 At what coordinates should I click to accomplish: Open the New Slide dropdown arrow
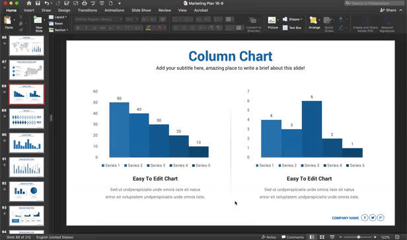click(x=44, y=20)
